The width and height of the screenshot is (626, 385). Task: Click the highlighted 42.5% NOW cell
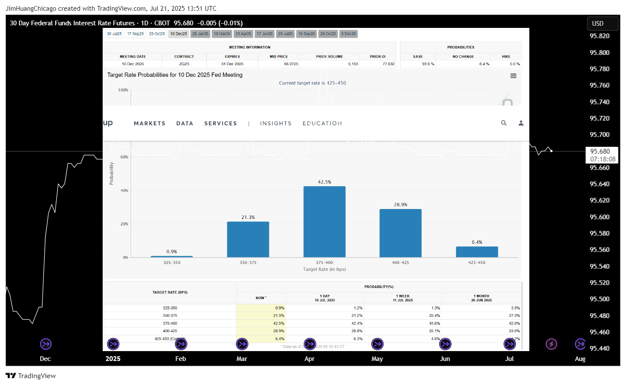tap(261, 324)
